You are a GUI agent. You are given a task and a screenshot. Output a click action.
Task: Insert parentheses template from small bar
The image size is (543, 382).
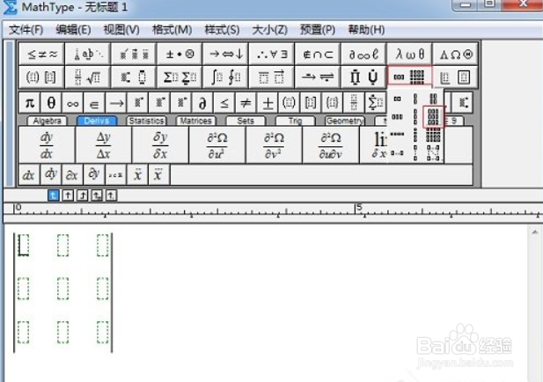click(x=289, y=103)
